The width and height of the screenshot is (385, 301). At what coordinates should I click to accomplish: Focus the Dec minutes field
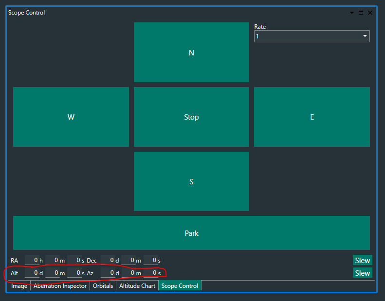[128, 260]
